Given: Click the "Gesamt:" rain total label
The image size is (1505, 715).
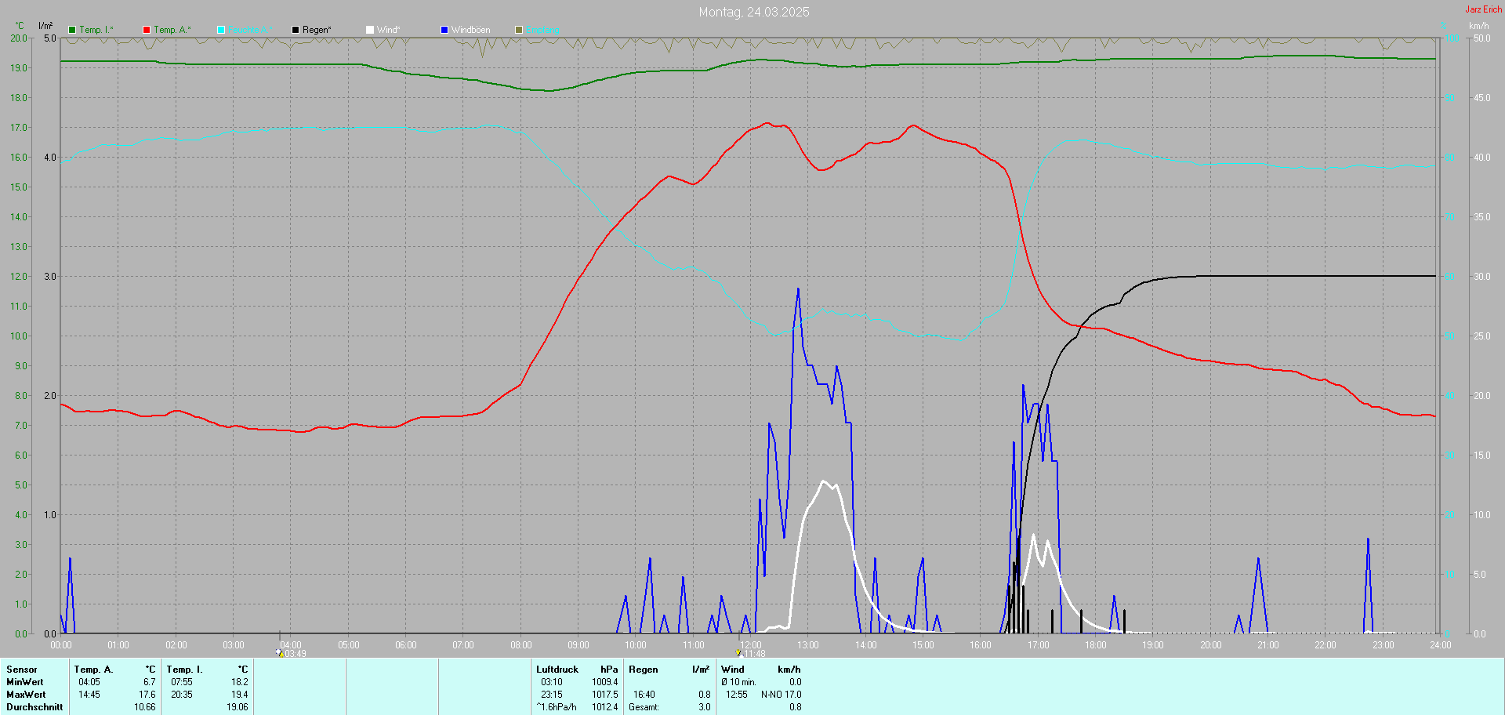Looking at the screenshot, I should (644, 707).
